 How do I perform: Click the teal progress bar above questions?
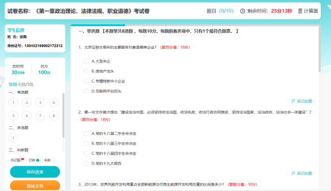(x=98, y=25)
